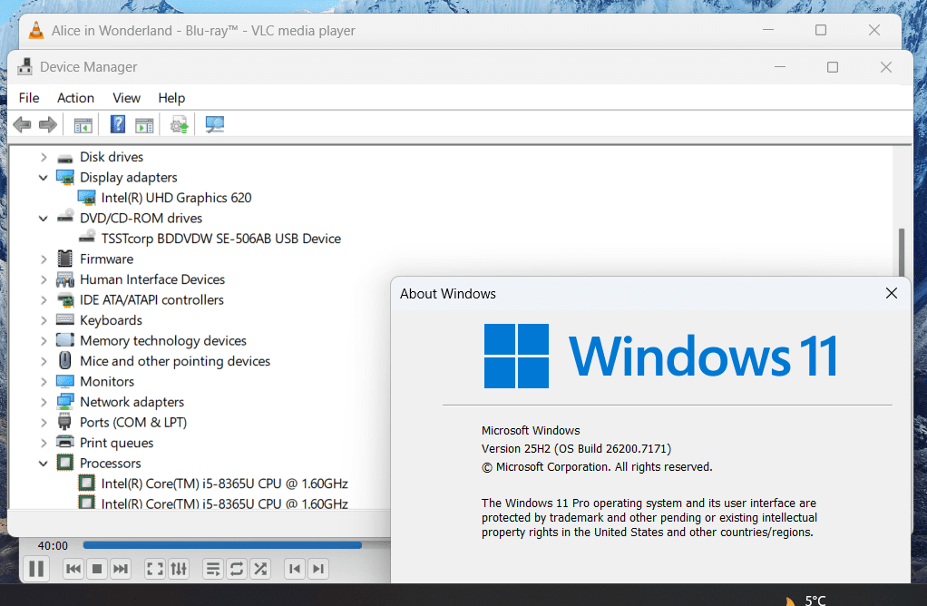The image size is (927, 606).
Task: Expand the Firmware node
Action: click(44, 259)
